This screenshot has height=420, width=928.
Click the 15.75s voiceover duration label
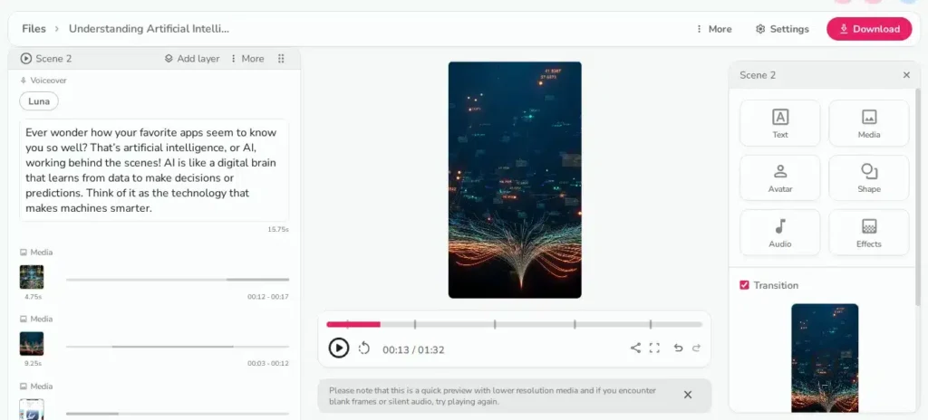[278, 229]
